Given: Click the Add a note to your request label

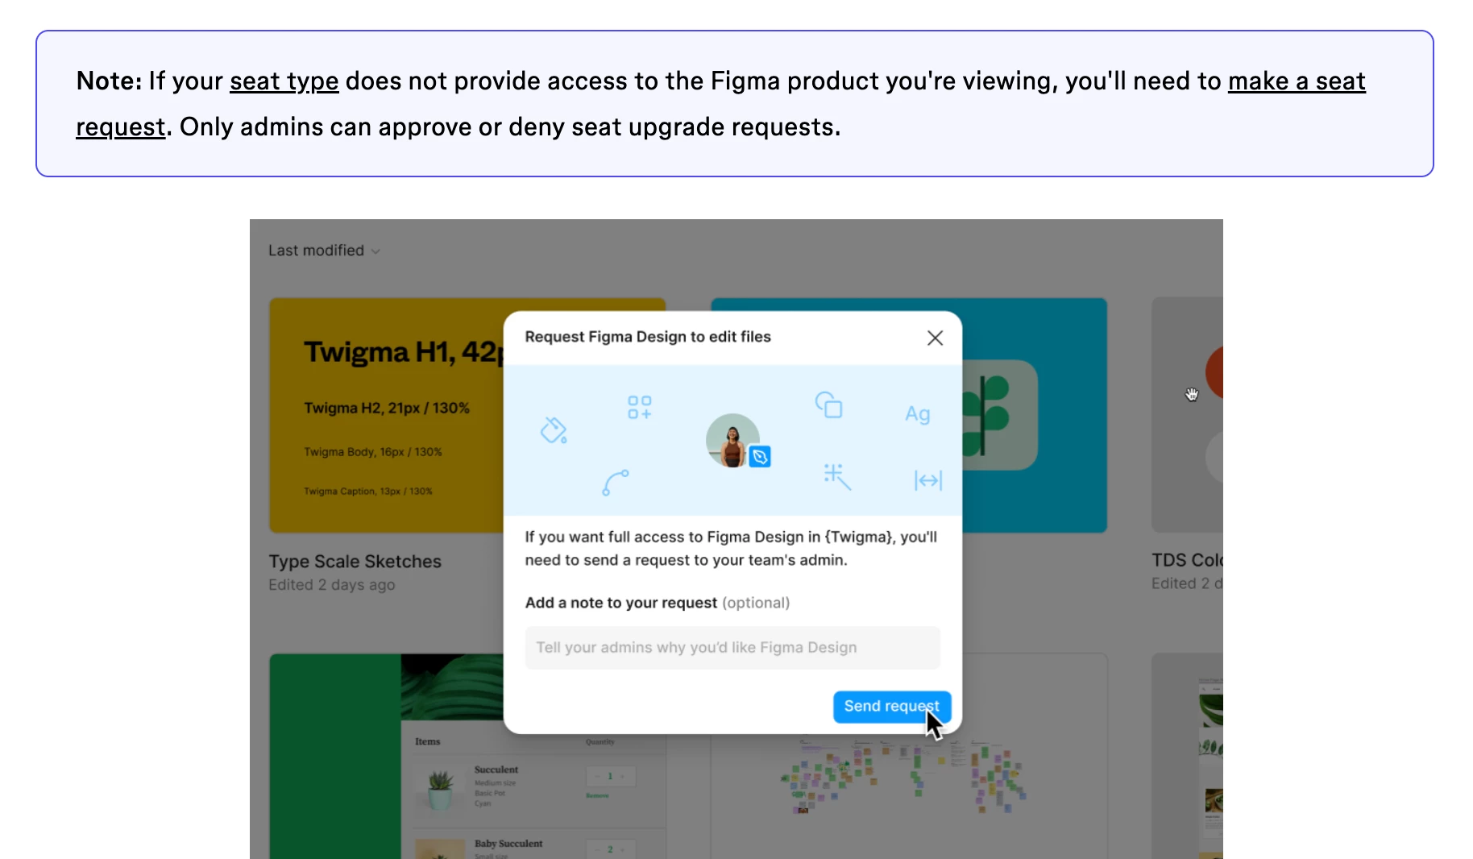Looking at the screenshot, I should 621,603.
